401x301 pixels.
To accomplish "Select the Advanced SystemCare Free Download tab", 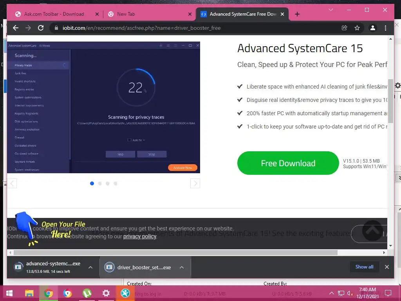I will click(x=243, y=14).
